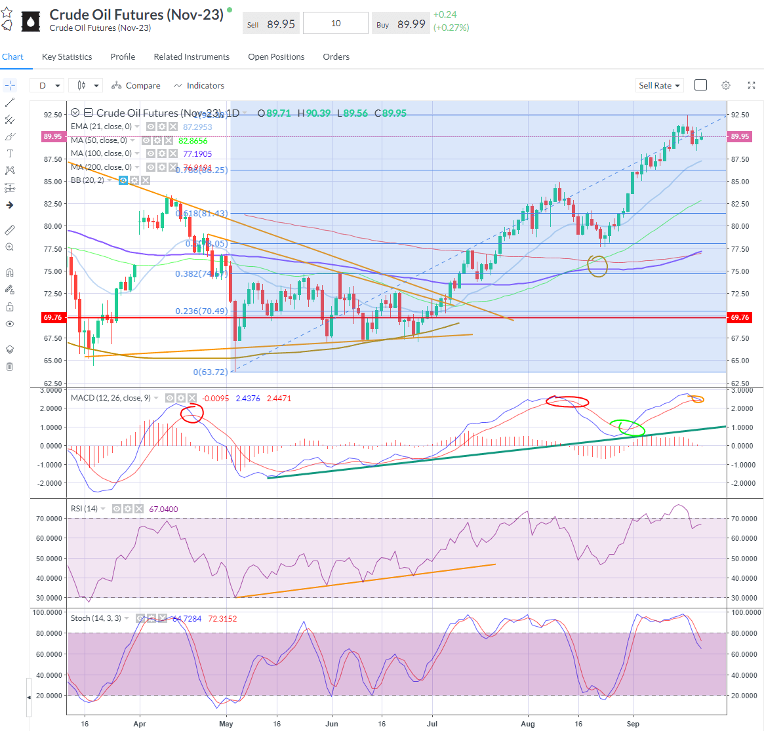Remove the MA 50 indicator

tap(168, 140)
